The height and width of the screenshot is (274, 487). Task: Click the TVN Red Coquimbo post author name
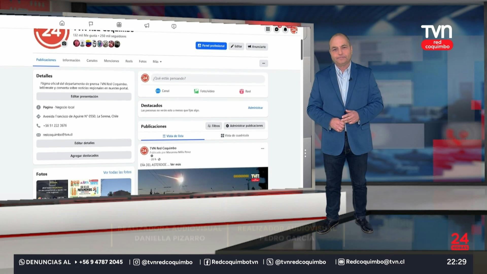pyautogui.click(x=163, y=148)
